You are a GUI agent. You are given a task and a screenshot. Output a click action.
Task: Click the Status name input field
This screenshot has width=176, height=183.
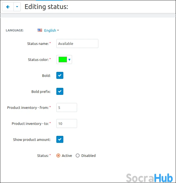point(77,44)
